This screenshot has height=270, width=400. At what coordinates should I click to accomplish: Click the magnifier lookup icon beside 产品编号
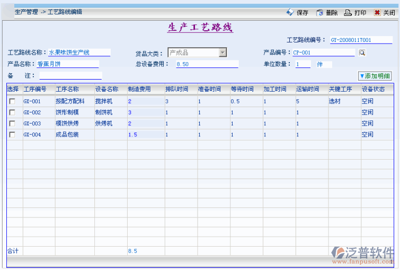(x=362, y=53)
